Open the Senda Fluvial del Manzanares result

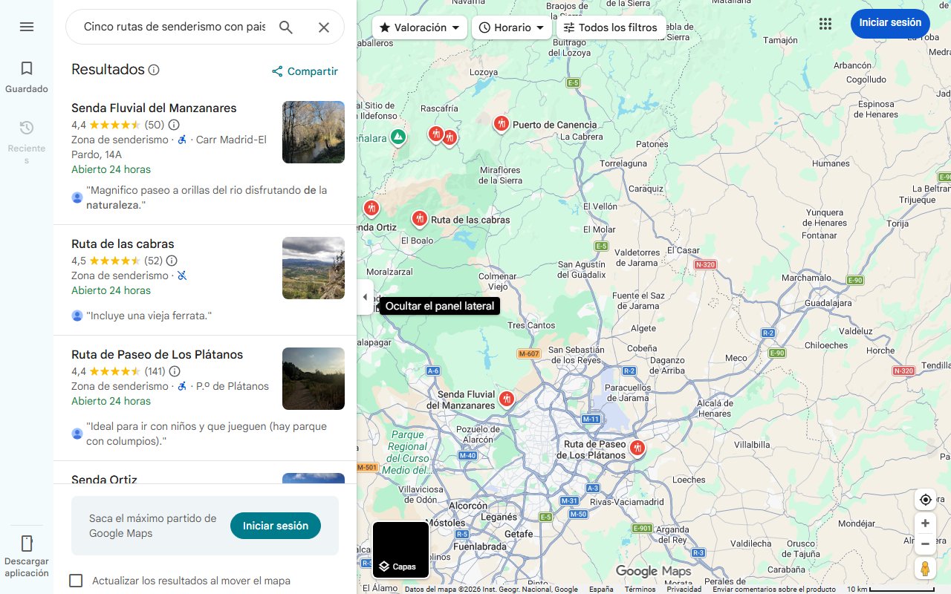pos(153,108)
